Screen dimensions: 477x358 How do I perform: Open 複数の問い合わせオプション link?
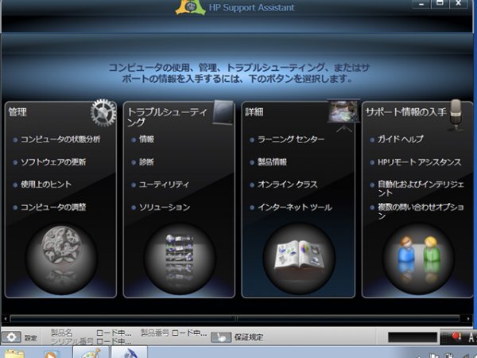(x=421, y=212)
